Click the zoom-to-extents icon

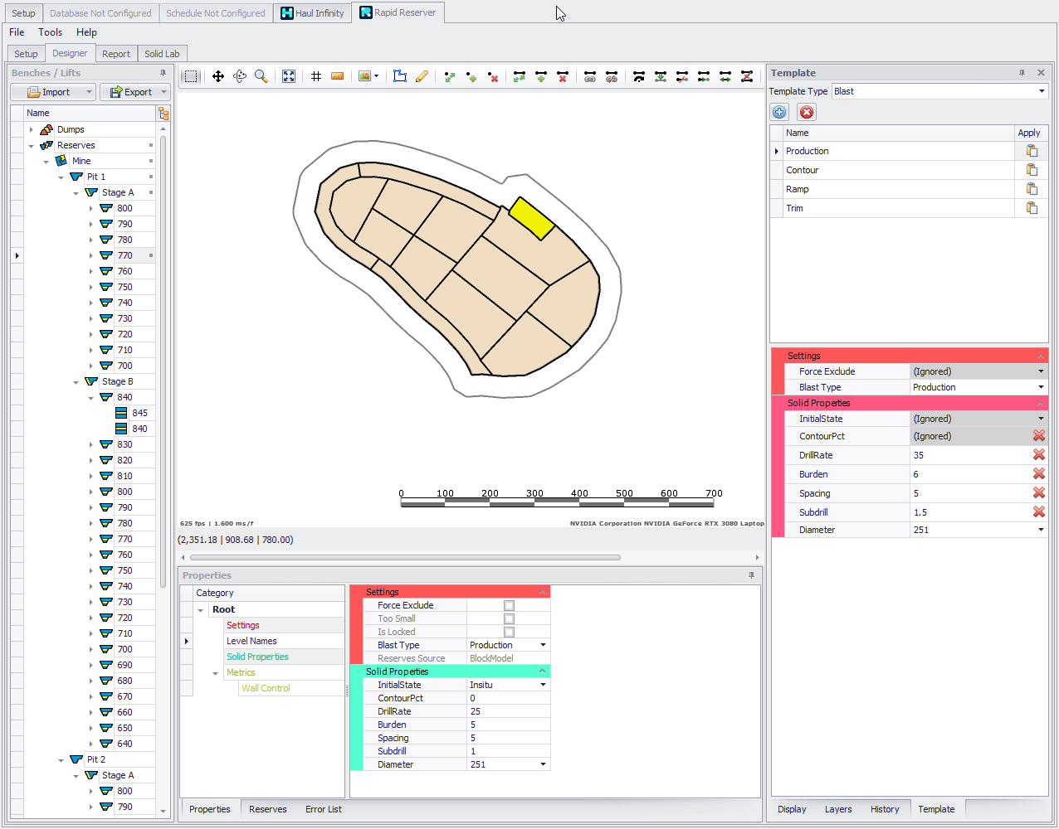[x=289, y=76]
